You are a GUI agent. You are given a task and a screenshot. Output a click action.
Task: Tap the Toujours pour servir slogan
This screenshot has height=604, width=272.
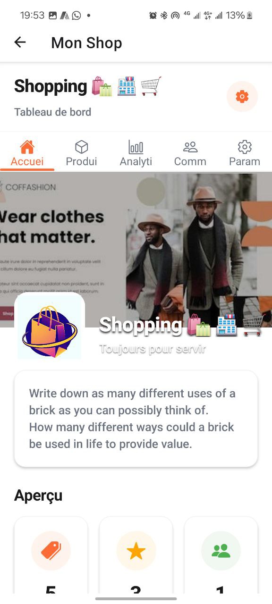click(x=153, y=349)
